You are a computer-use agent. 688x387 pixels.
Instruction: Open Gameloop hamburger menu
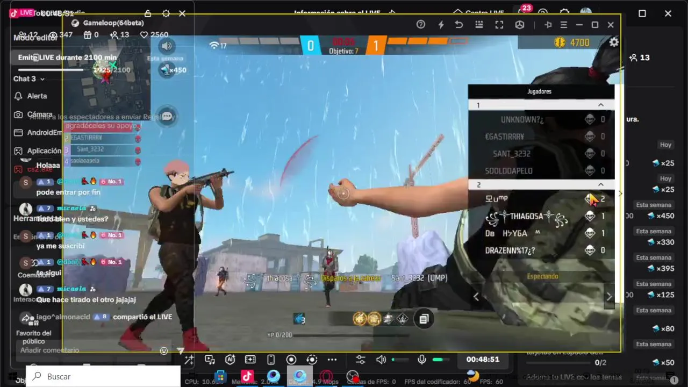[x=564, y=25]
